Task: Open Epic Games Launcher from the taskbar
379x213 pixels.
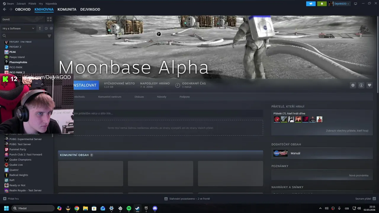Action: point(146,208)
